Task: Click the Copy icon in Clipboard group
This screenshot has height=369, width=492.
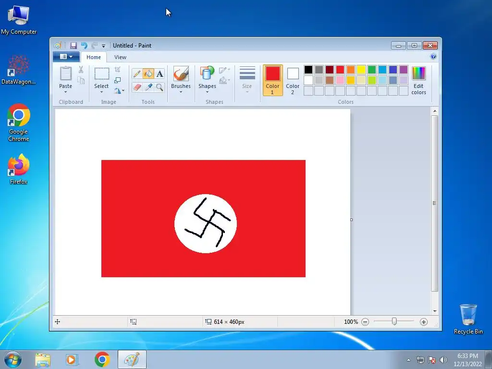Action: tap(81, 81)
